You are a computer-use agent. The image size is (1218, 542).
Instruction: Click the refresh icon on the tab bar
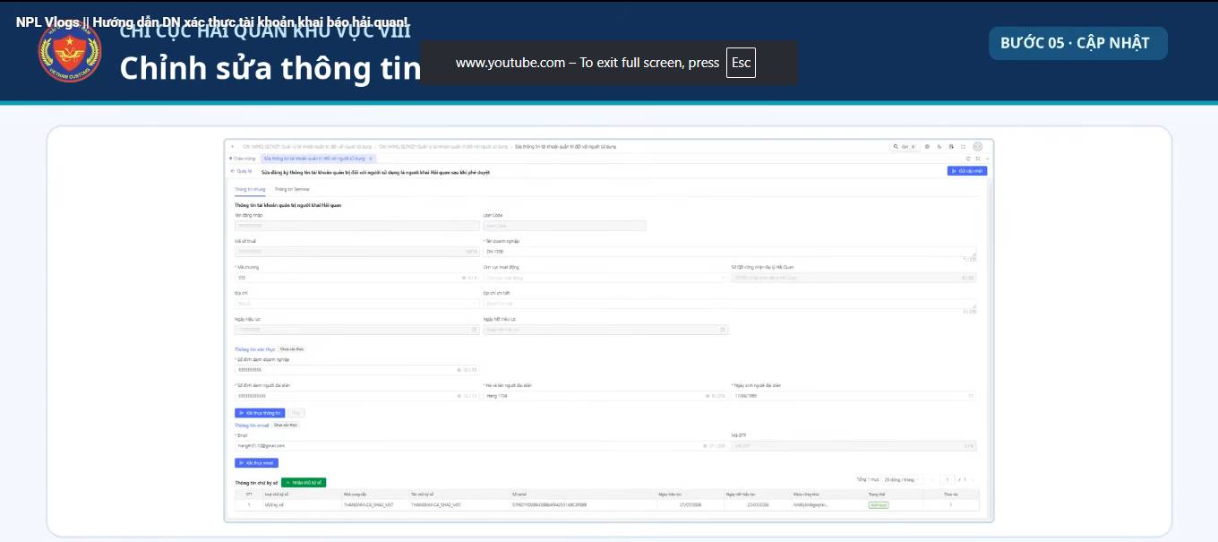tap(968, 159)
